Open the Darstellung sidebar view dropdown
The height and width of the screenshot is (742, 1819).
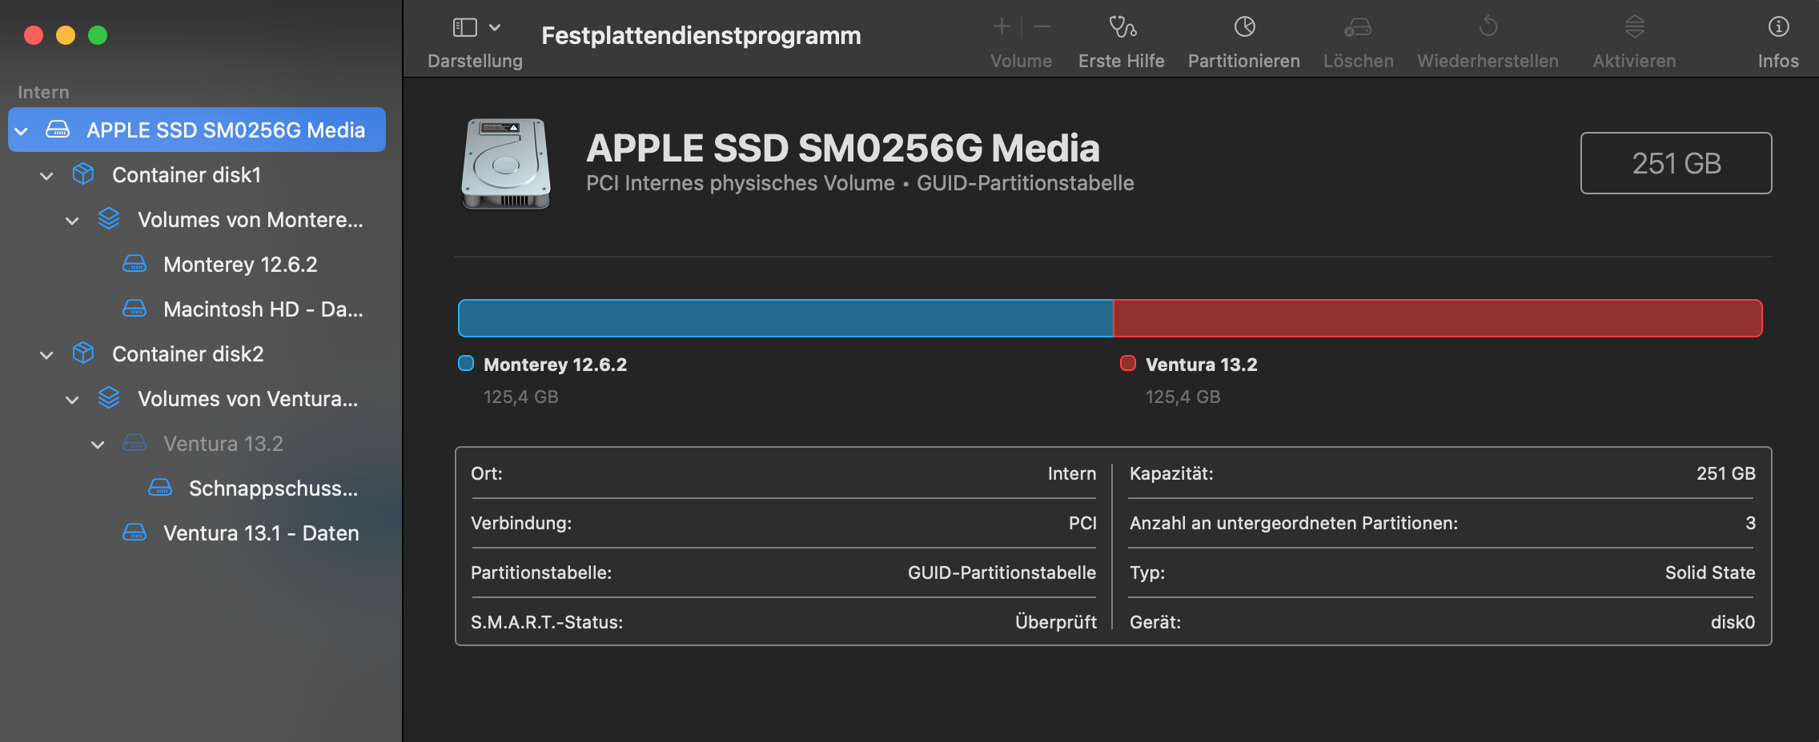tap(476, 27)
